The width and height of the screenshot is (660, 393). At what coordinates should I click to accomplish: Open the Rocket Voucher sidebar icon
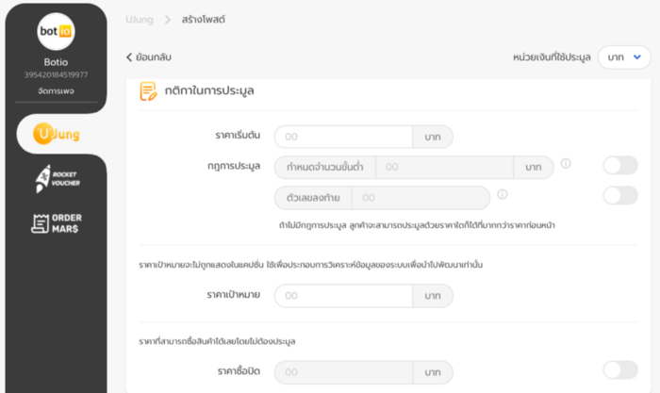pos(58,179)
